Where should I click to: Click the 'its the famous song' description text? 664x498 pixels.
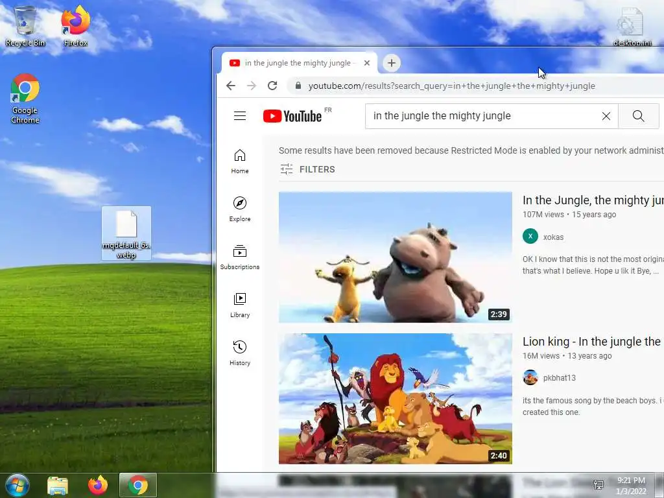(593, 407)
